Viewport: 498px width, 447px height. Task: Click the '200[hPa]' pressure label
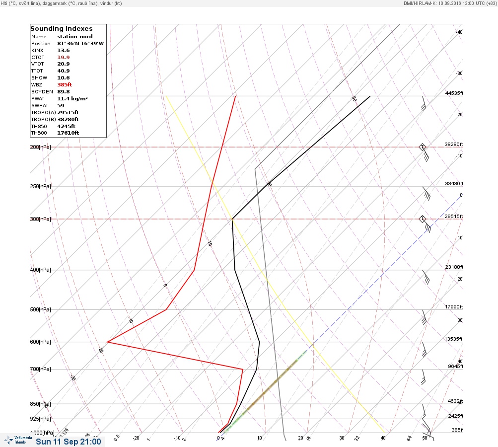click(40, 147)
